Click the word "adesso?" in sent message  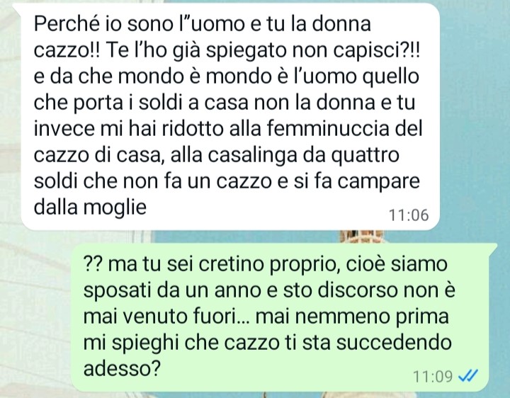click(123, 368)
